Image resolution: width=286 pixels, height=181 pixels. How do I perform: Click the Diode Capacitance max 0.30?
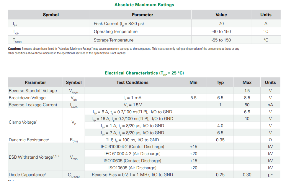coord(247,175)
